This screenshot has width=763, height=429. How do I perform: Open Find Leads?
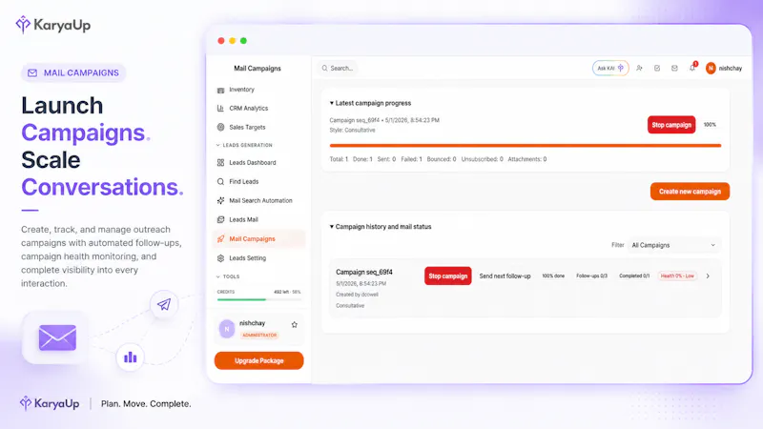(243, 182)
